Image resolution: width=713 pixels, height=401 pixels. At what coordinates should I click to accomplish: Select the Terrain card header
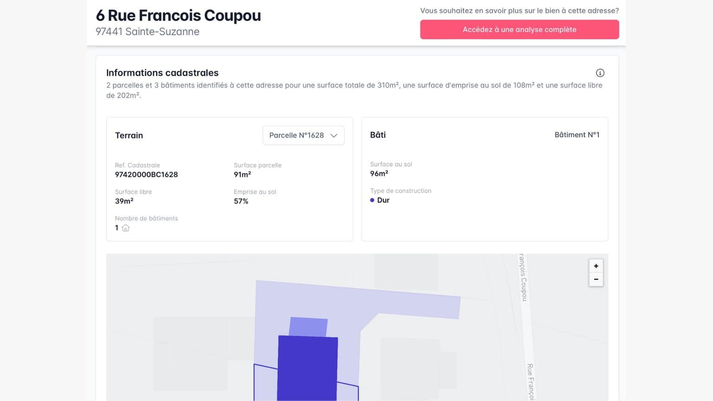coord(129,135)
